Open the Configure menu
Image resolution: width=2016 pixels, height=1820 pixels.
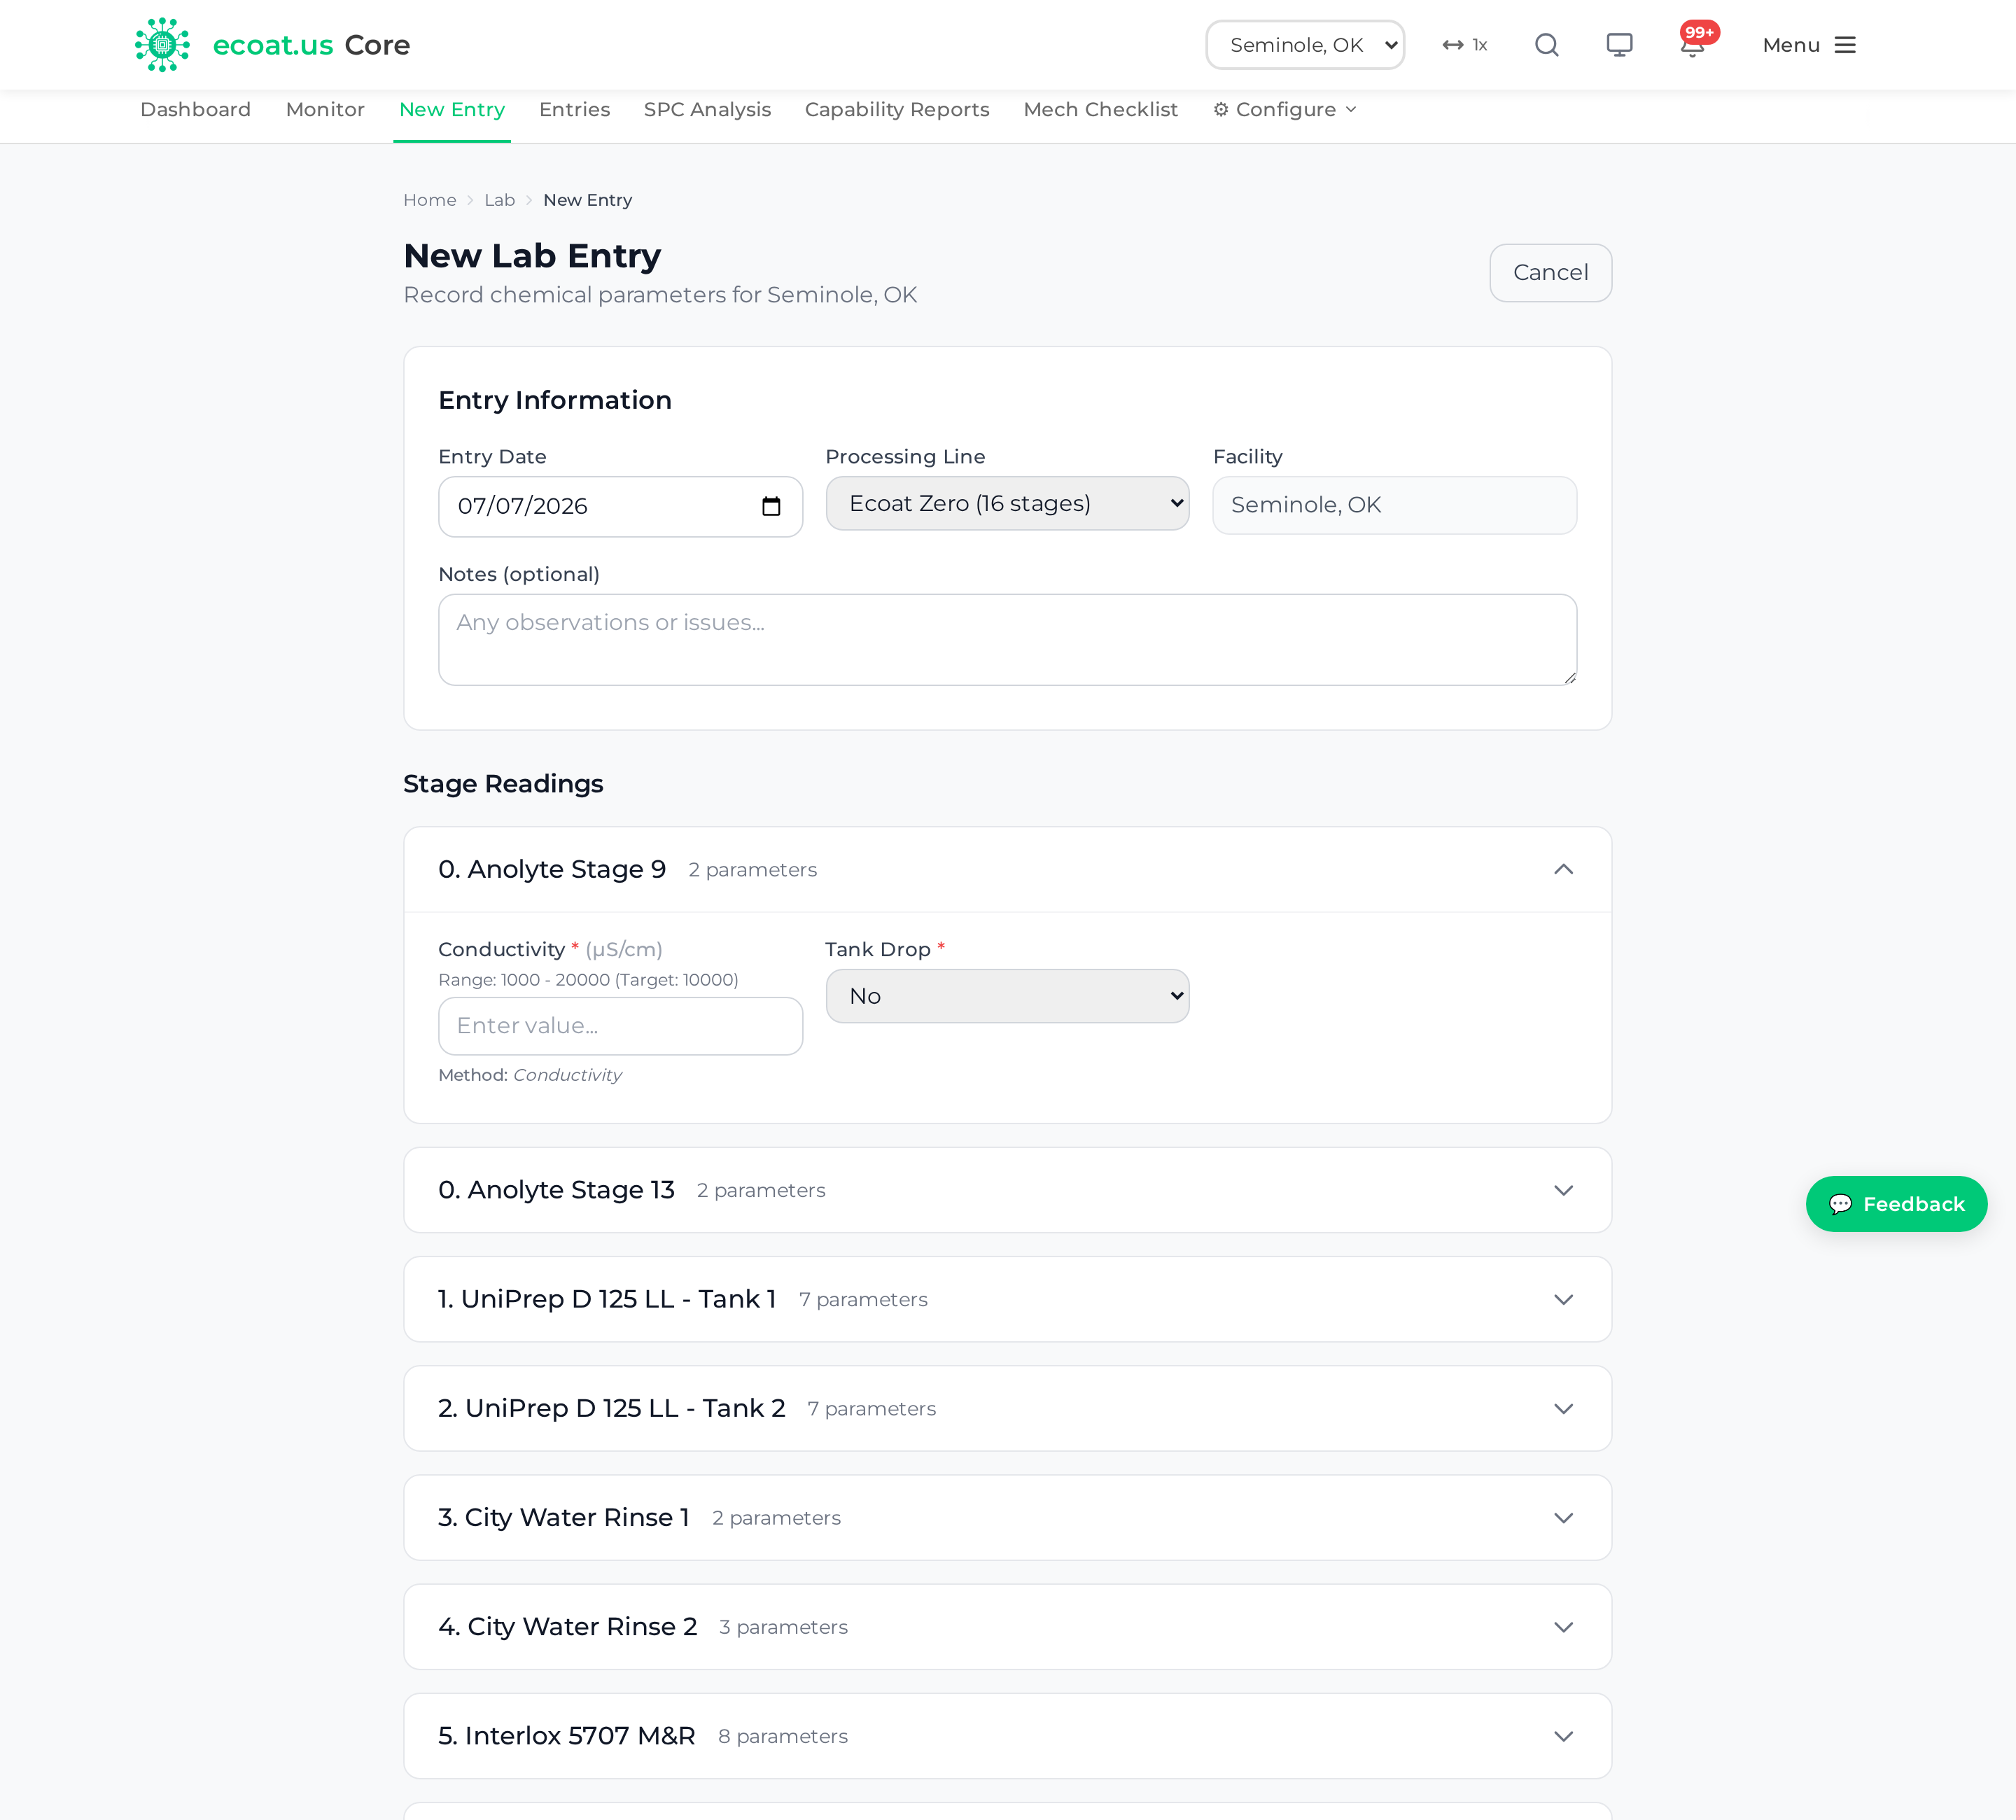(1285, 110)
